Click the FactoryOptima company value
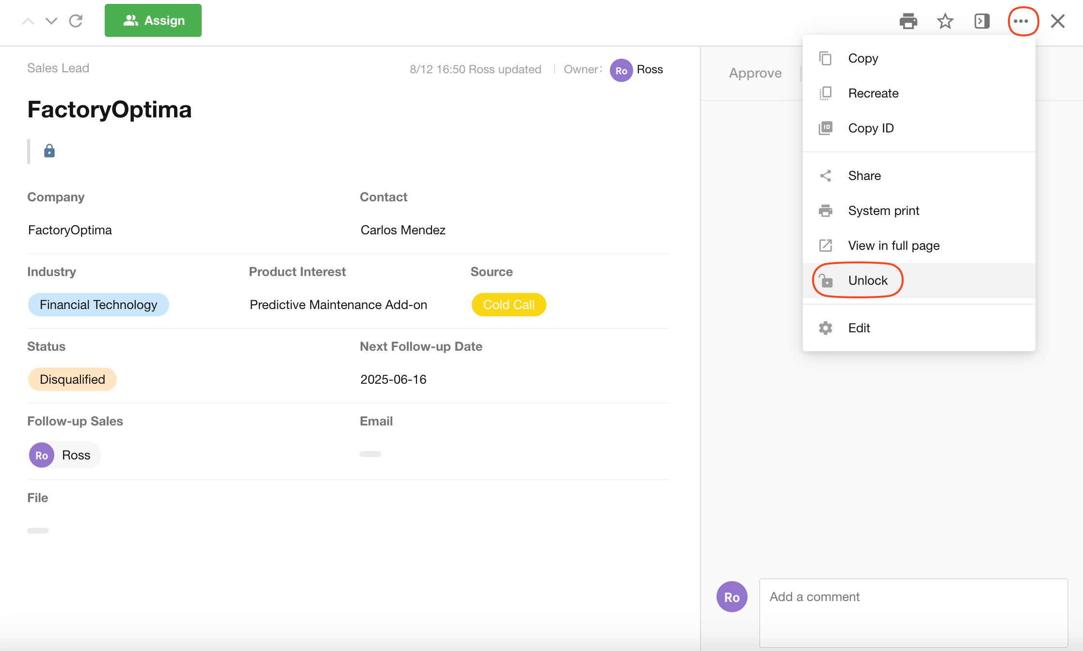Image resolution: width=1083 pixels, height=651 pixels. (x=70, y=230)
